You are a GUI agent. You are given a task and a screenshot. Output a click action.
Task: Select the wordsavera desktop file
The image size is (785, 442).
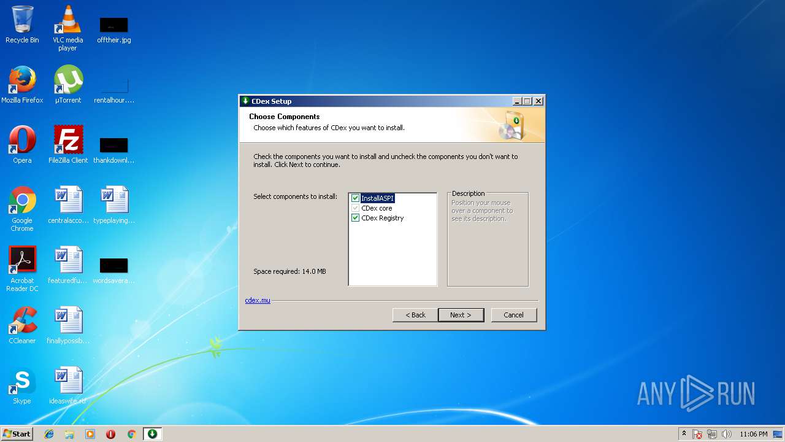click(x=114, y=271)
